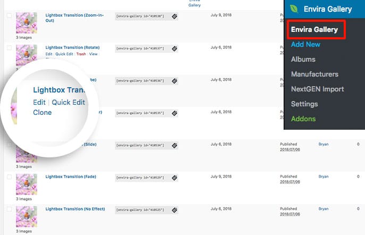Copy shortcode icon for gallery id 410529
The height and width of the screenshot is (235, 365).
(x=175, y=178)
